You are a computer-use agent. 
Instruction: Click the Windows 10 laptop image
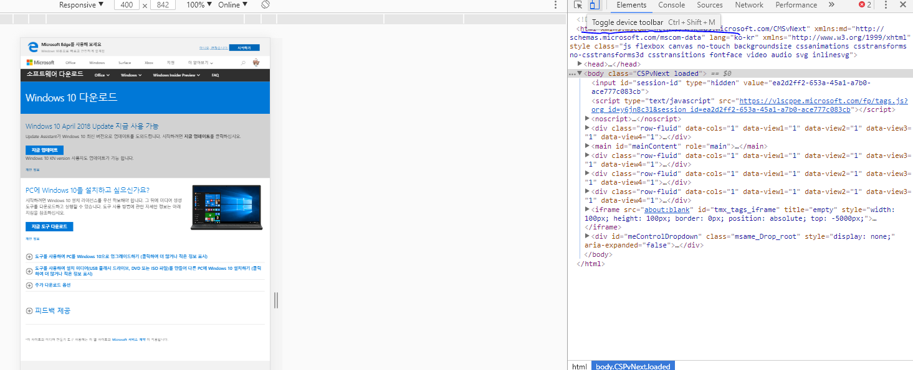click(227, 208)
